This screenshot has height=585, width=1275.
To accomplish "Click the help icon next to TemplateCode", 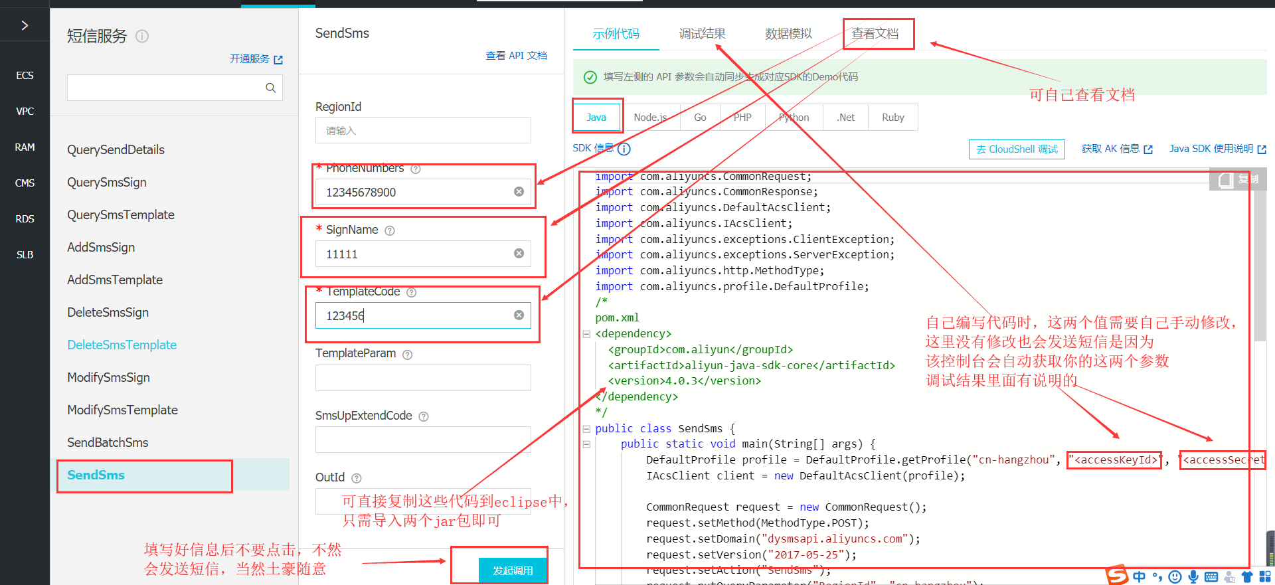I will pos(412,292).
